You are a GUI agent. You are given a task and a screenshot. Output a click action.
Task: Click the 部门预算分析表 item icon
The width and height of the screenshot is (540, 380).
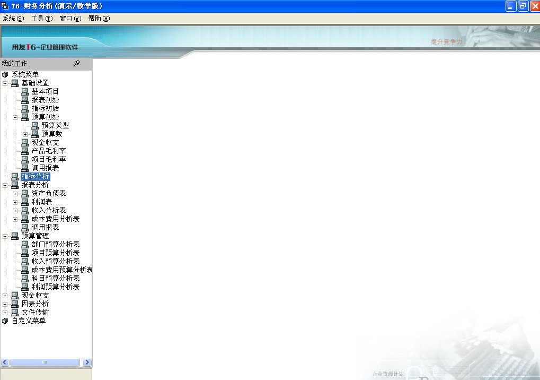pyautogui.click(x=25, y=244)
